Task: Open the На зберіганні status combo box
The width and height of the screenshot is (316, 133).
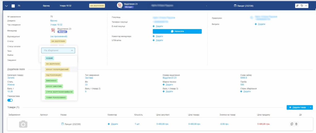Action: [58, 50]
